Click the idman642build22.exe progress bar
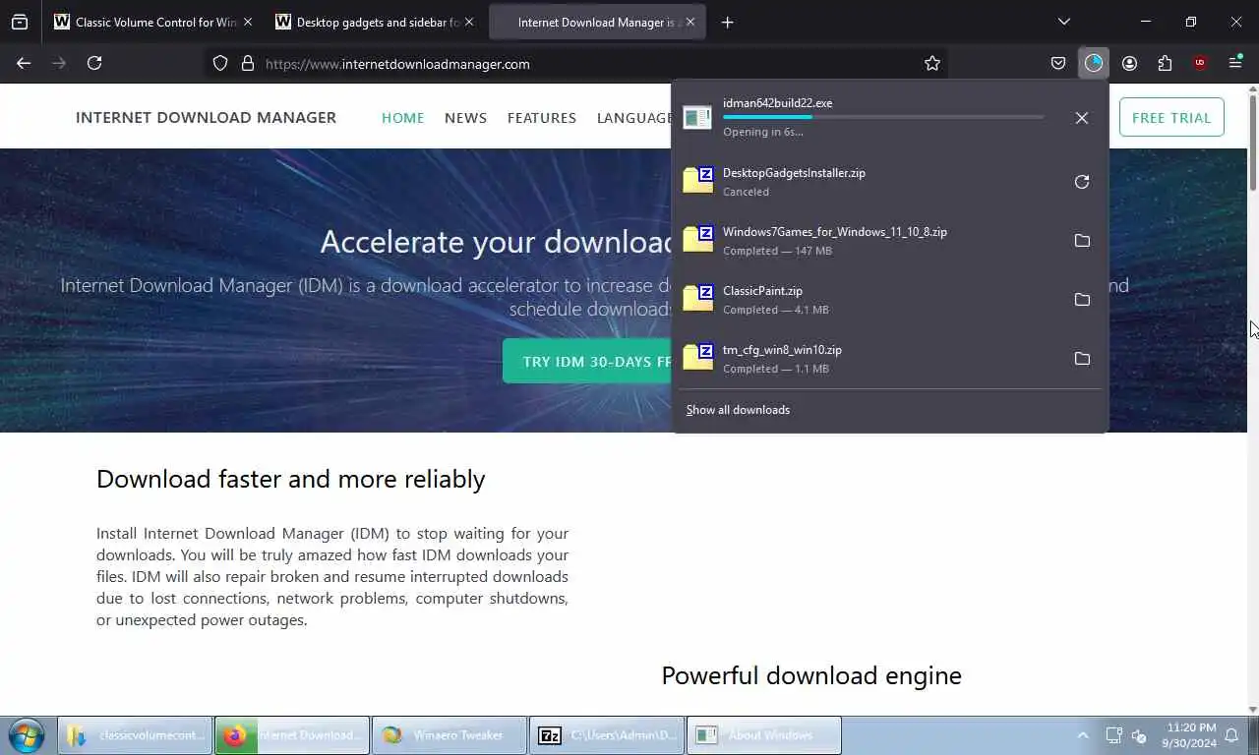The image size is (1259, 755). [x=883, y=117]
